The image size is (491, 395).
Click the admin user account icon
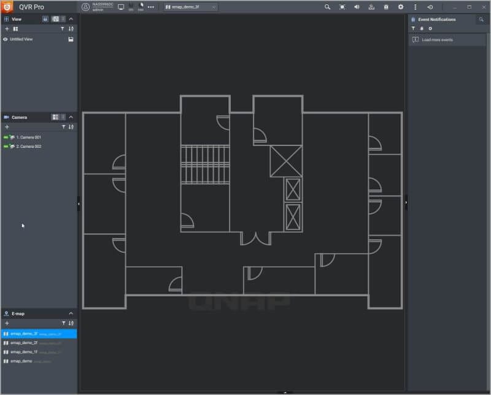(x=85, y=7)
